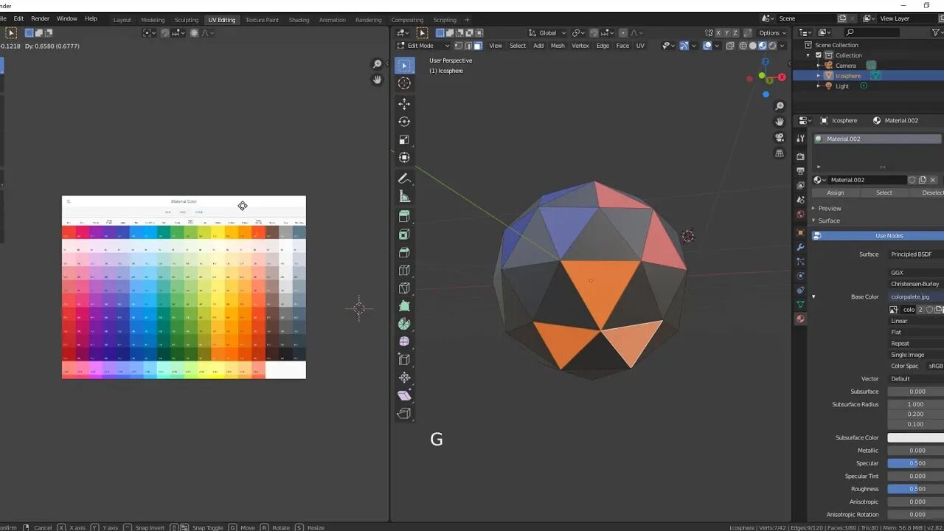Image resolution: width=944 pixels, height=531 pixels.
Task: Open the Render menu
Action: [x=41, y=18]
